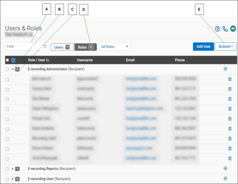Click the E-recording Reports (Recipient) role name

coord(52,169)
